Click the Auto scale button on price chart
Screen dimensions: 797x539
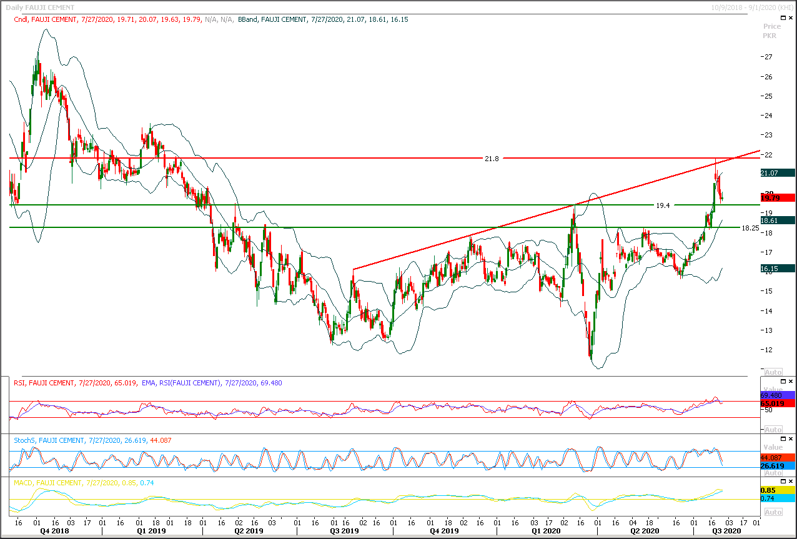pos(773,372)
